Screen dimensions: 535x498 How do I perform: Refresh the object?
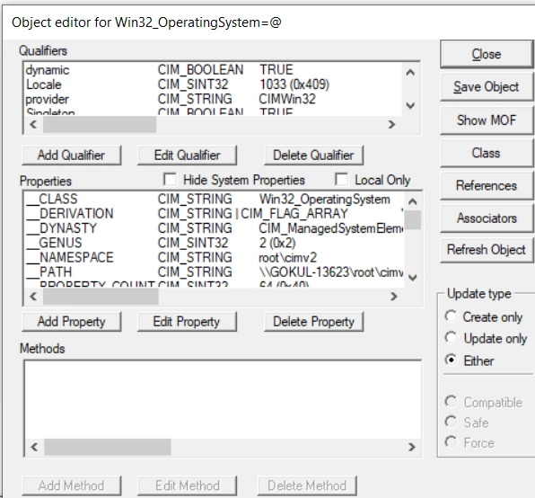tap(487, 250)
